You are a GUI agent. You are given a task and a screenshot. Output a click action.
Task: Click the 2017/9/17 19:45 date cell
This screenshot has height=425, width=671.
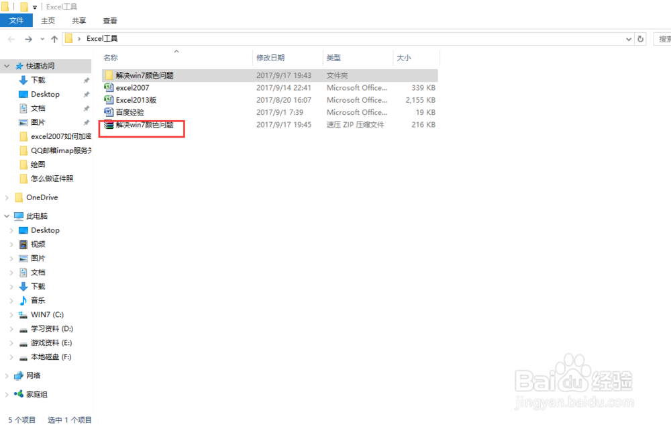(284, 125)
